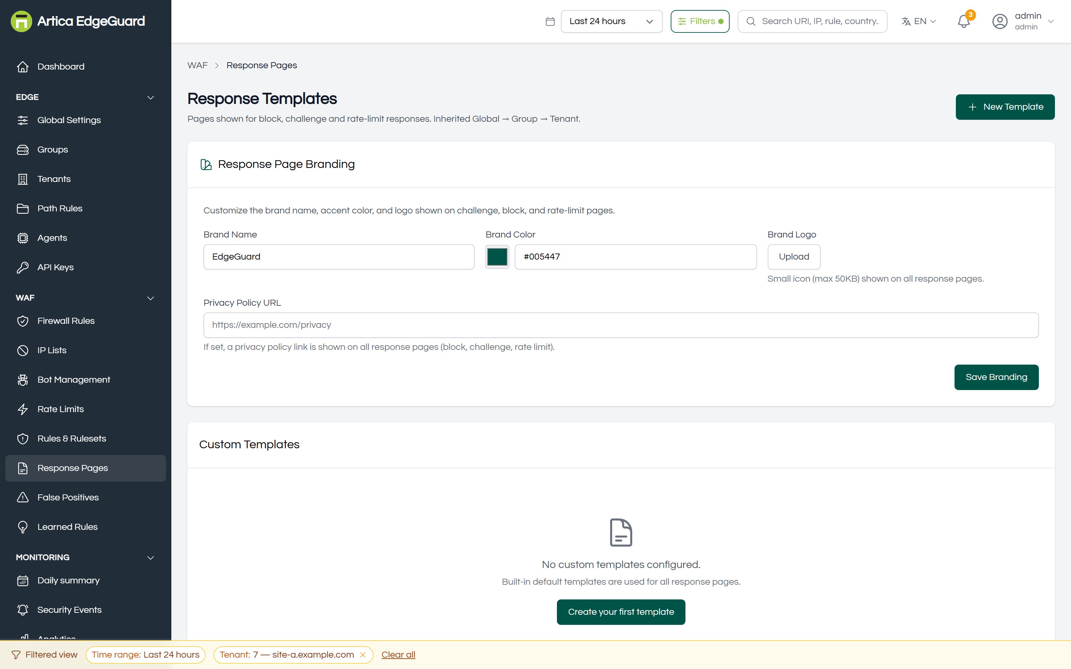
Task: Go to the Groups page
Action: tap(85, 150)
